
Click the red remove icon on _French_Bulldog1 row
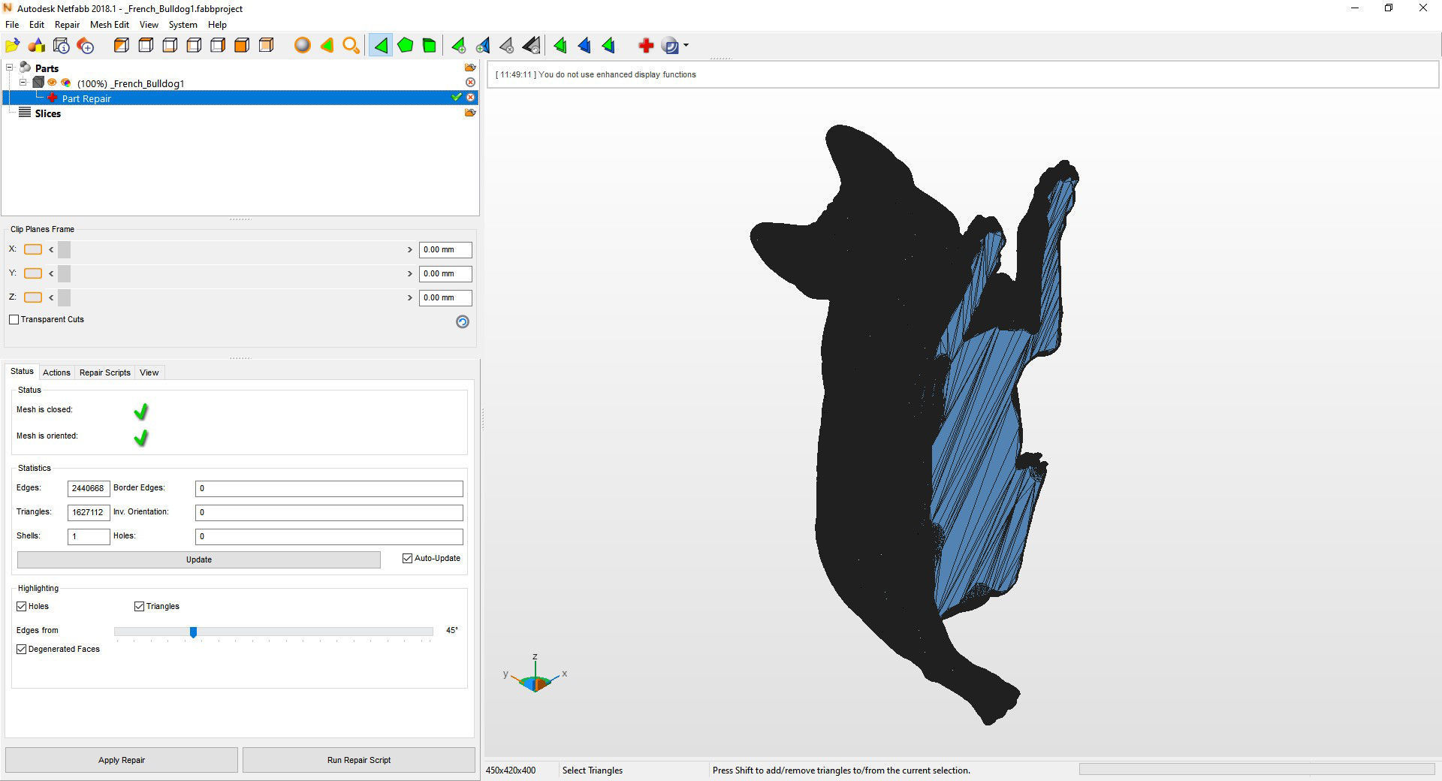470,83
